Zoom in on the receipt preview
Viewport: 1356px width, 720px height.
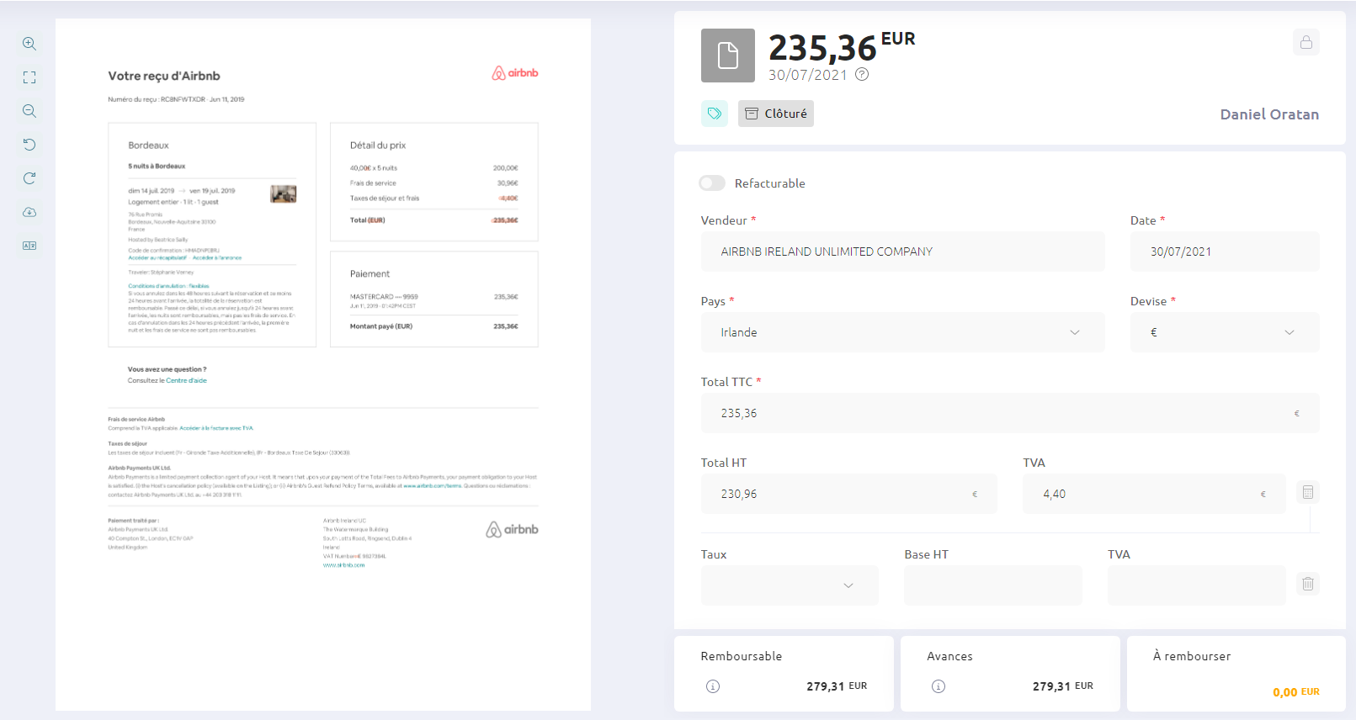pos(29,44)
